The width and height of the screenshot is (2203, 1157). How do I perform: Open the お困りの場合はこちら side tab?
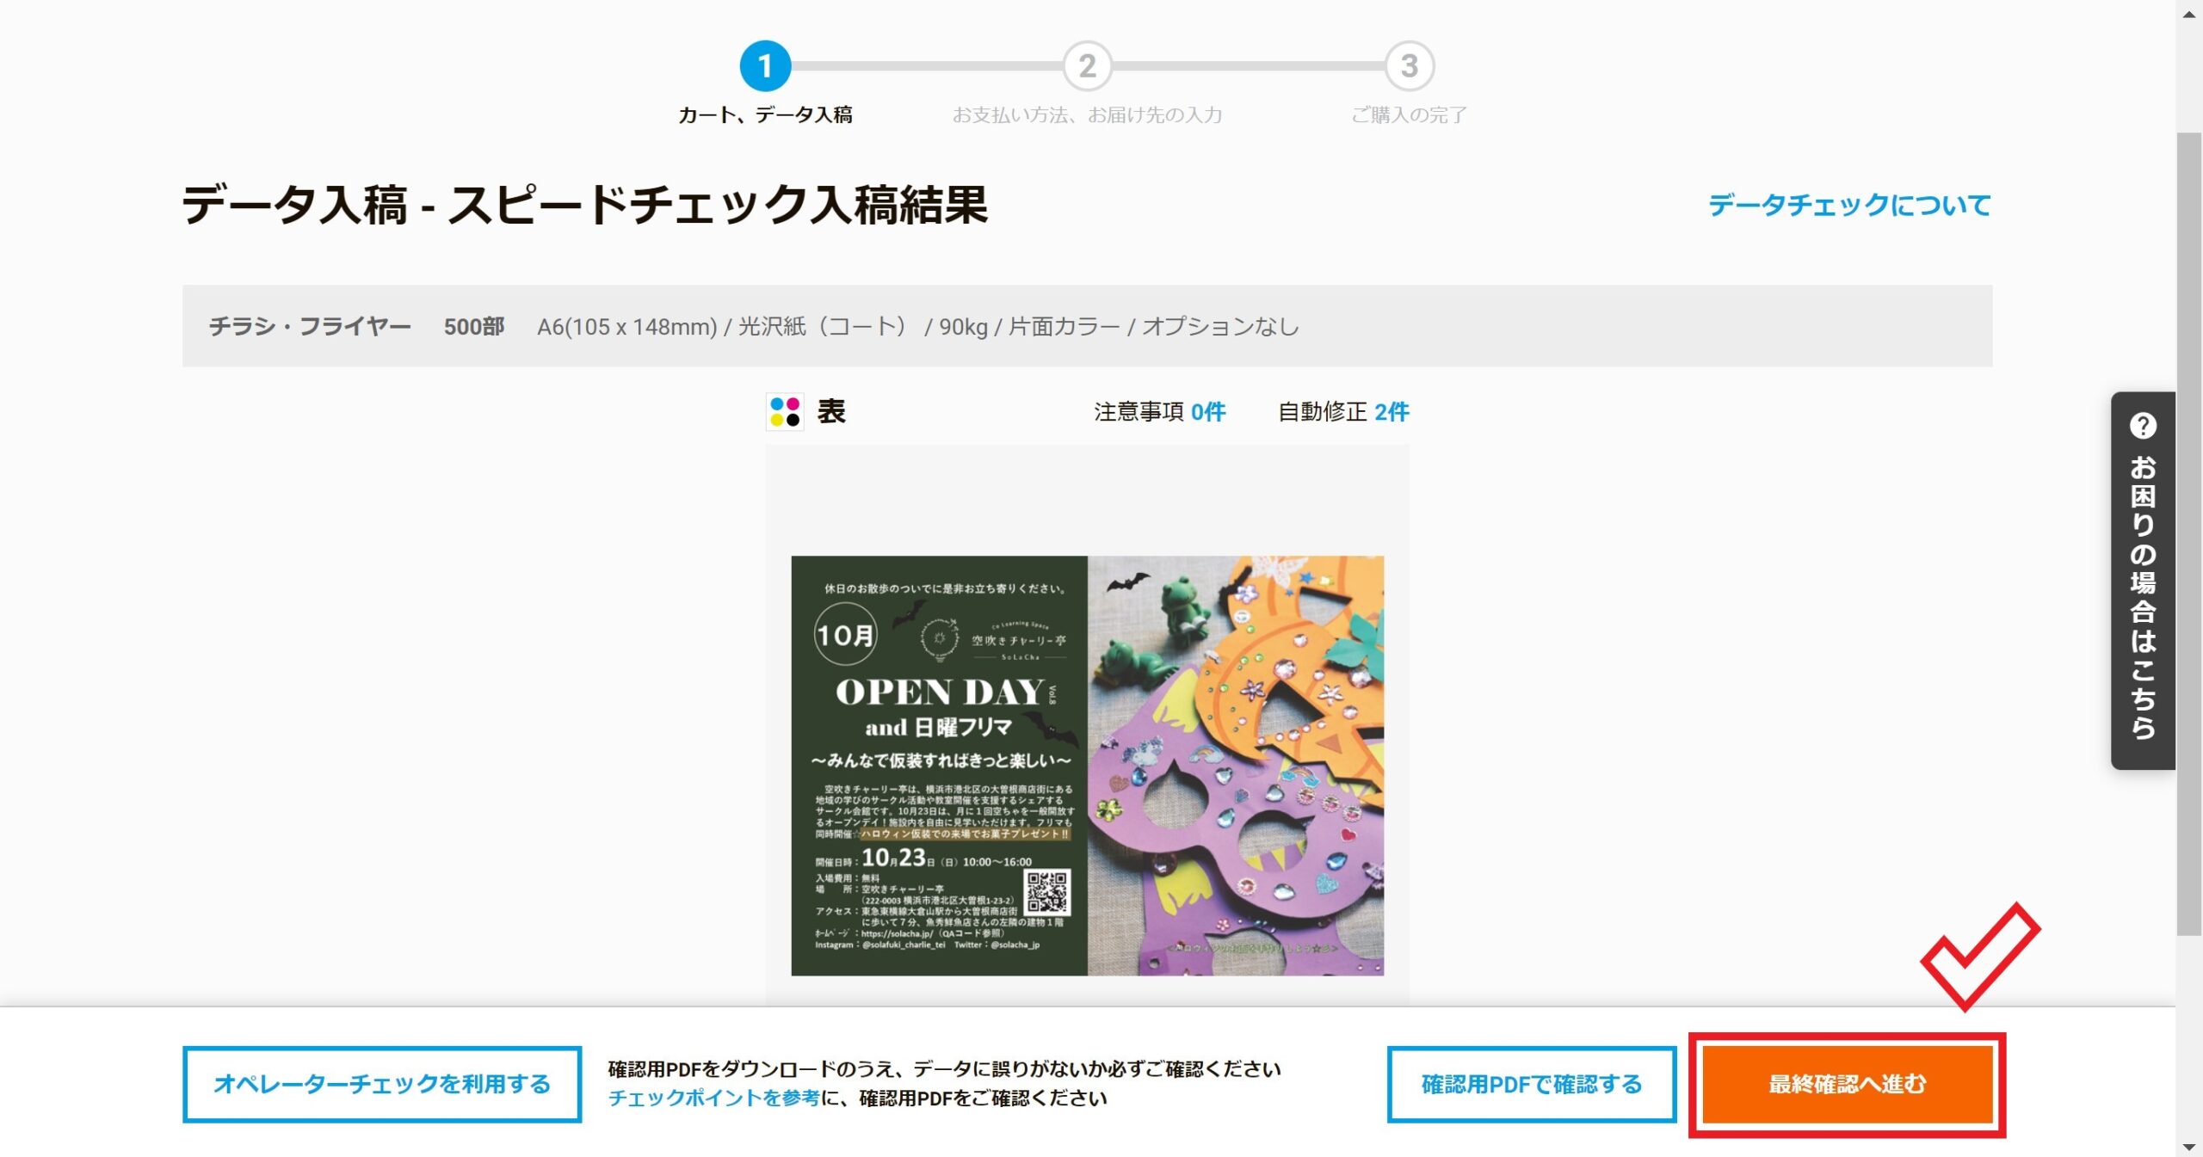2143,581
